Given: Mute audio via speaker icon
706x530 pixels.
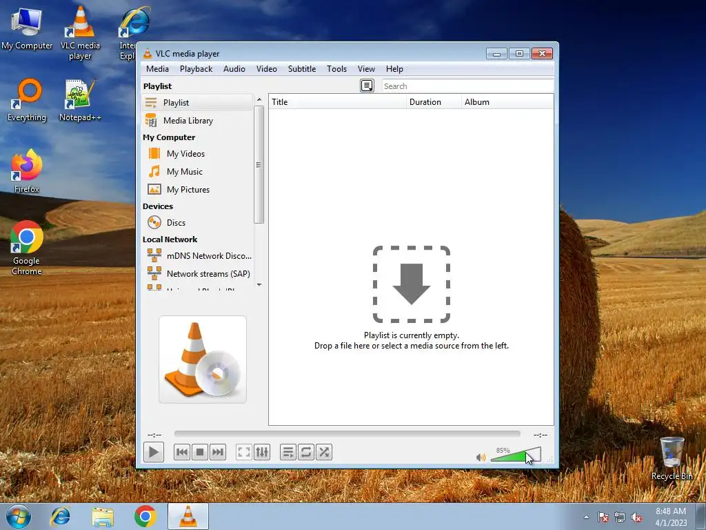Looking at the screenshot, I should click(x=481, y=458).
